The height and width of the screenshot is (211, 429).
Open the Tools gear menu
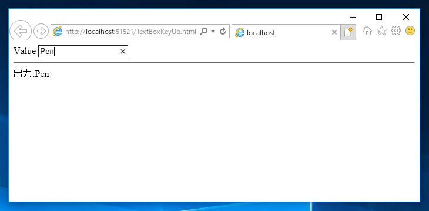[396, 30]
